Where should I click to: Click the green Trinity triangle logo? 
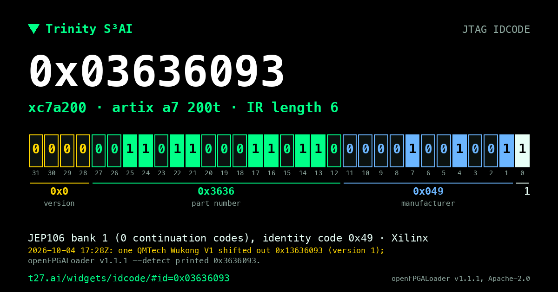pyautogui.click(x=33, y=29)
